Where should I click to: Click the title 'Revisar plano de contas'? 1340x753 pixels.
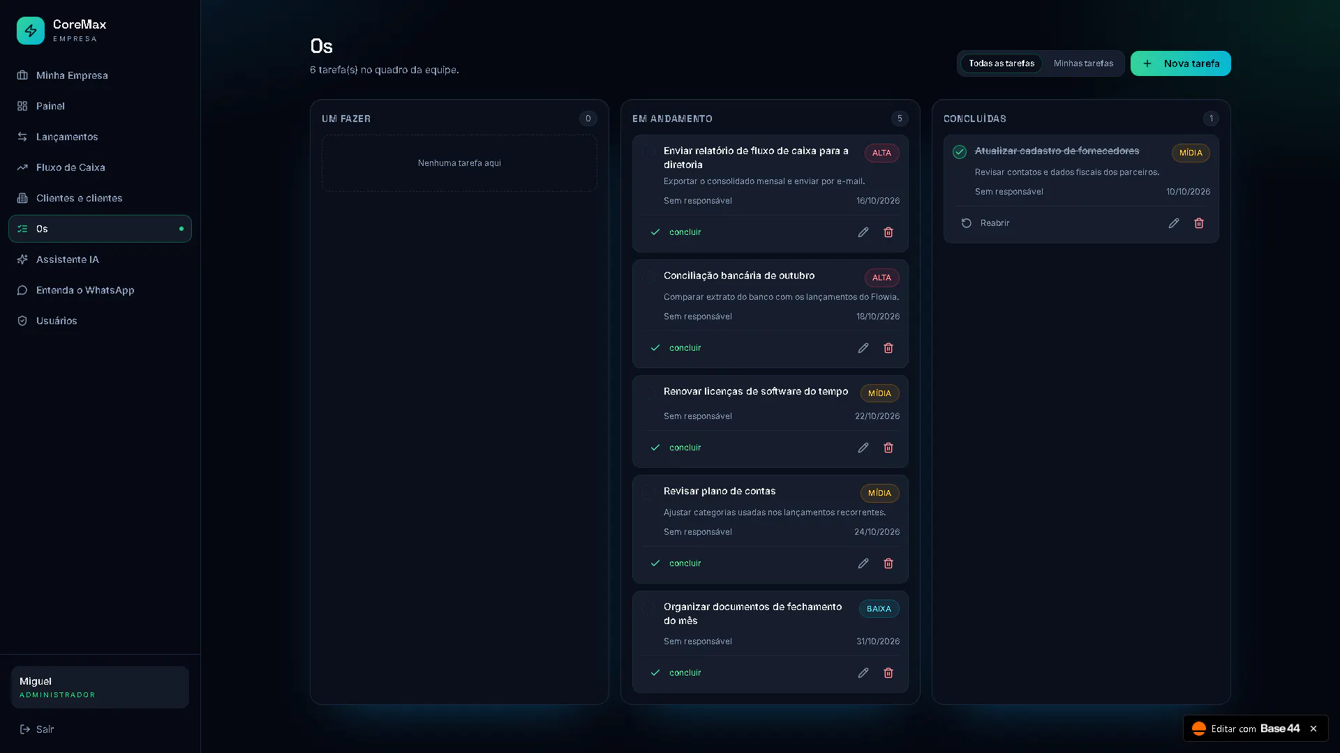720,492
